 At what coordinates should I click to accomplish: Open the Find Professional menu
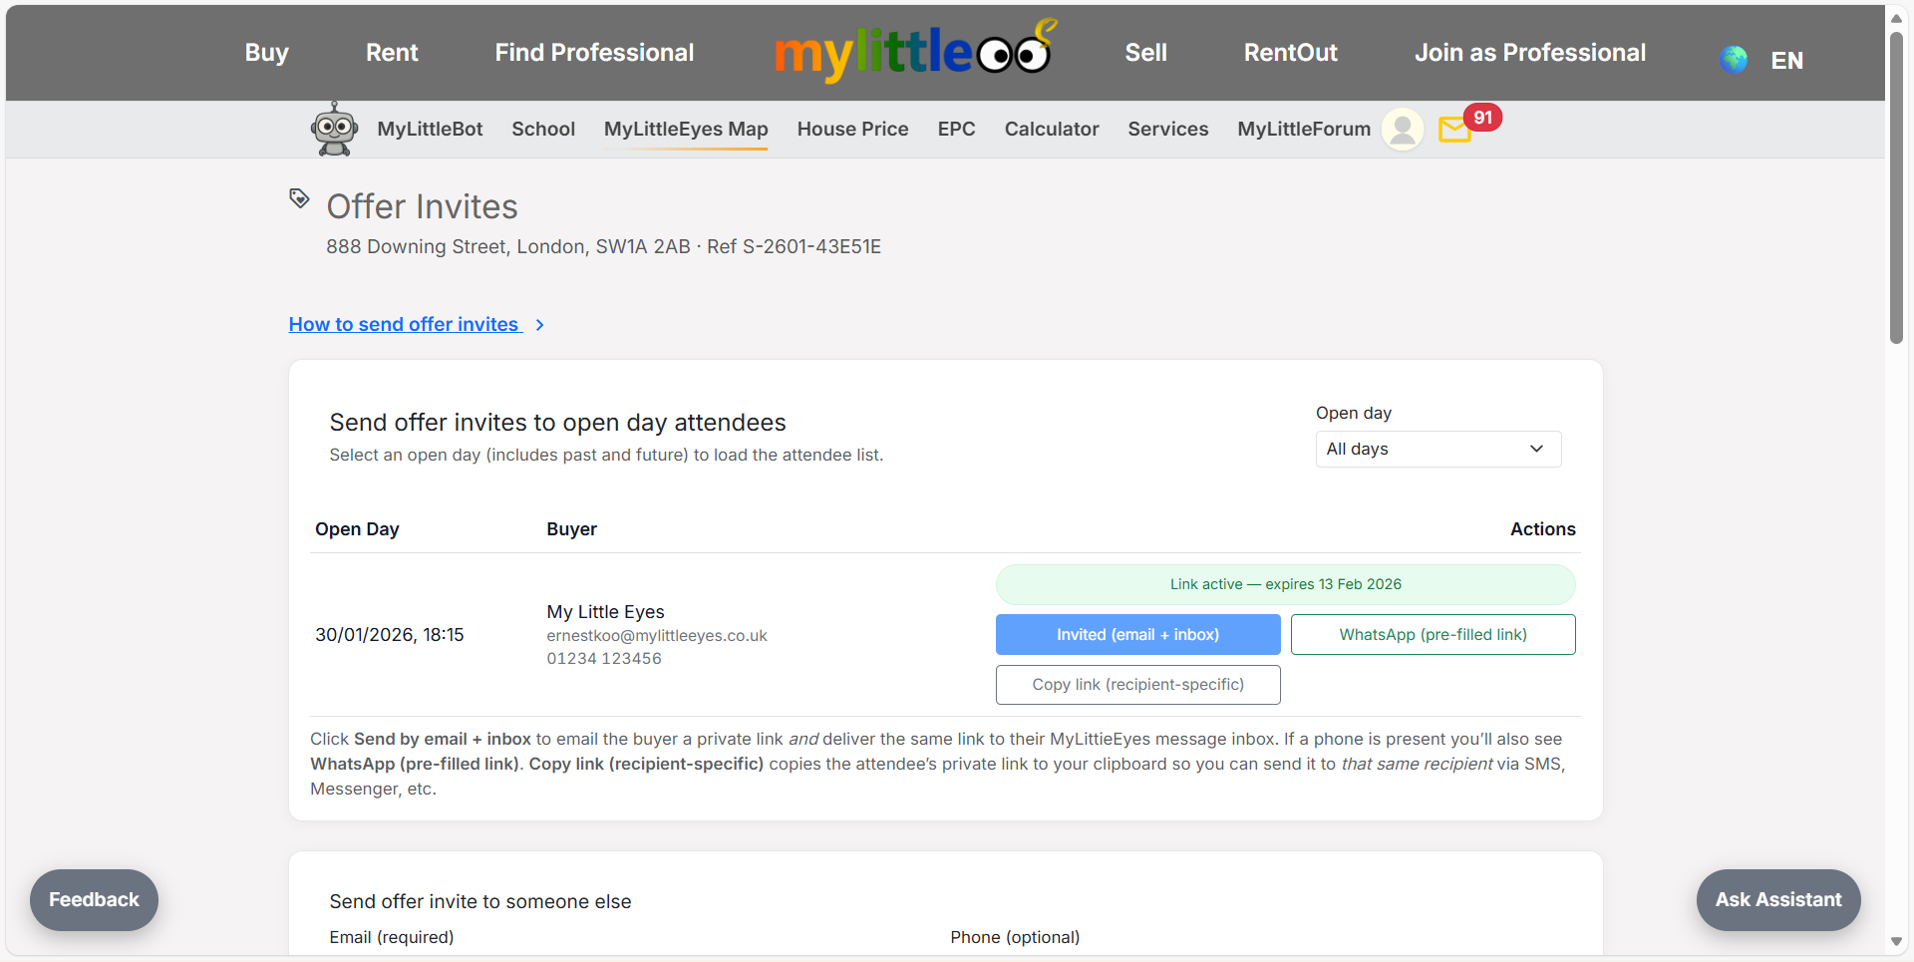594,53
